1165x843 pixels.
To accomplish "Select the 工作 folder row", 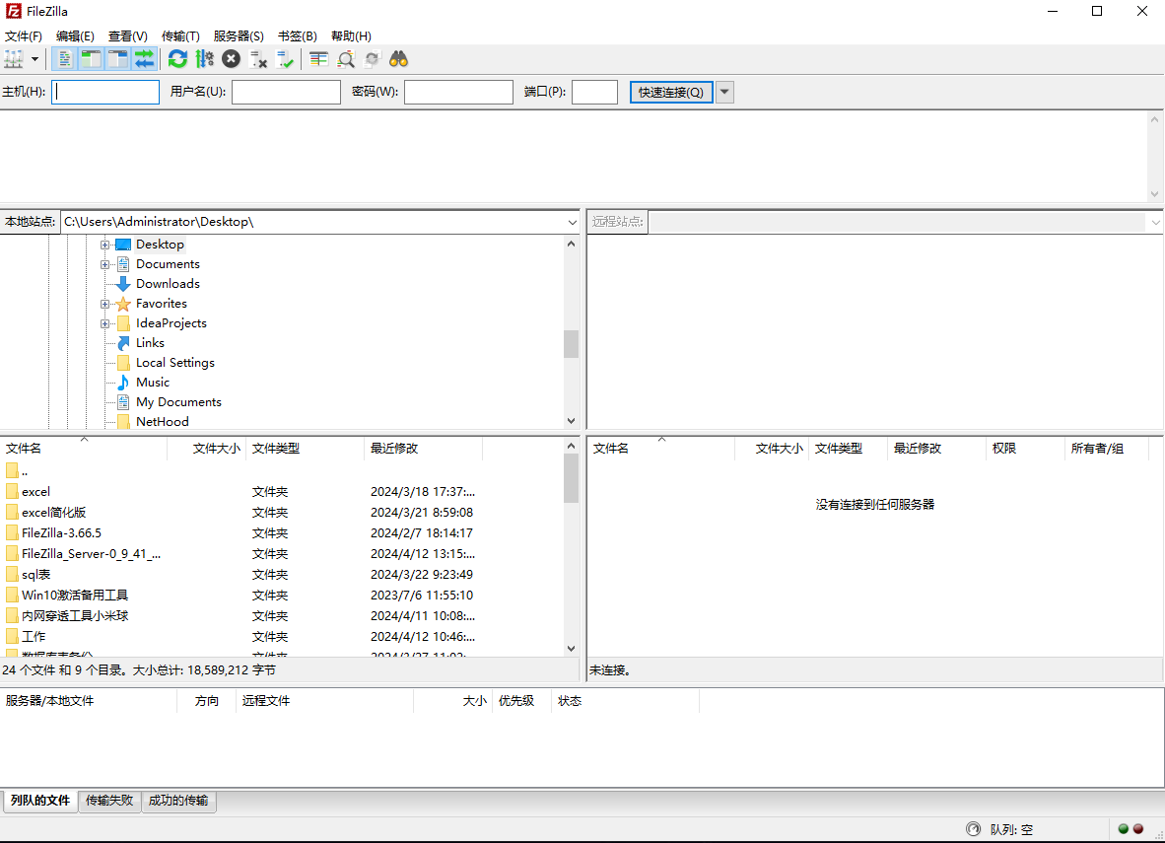I will 282,637.
